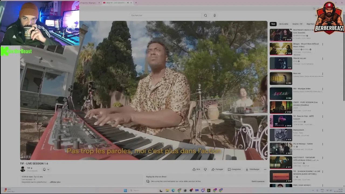Open File Explorer from the taskbar
This screenshot has height=194, width=345.
tap(167, 190)
